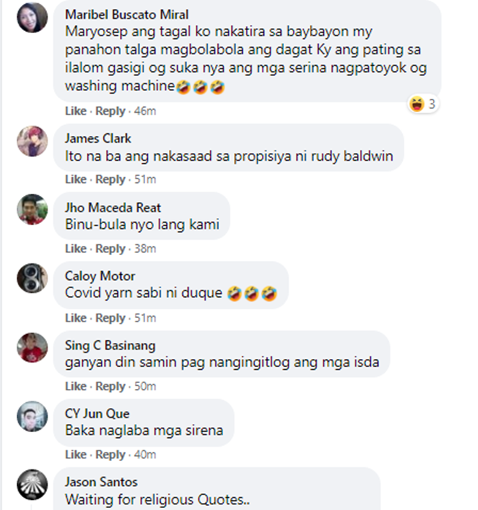The image size is (478, 510).
Task: Reply to Caloy Motor's comment
Action: pyautogui.click(x=110, y=318)
